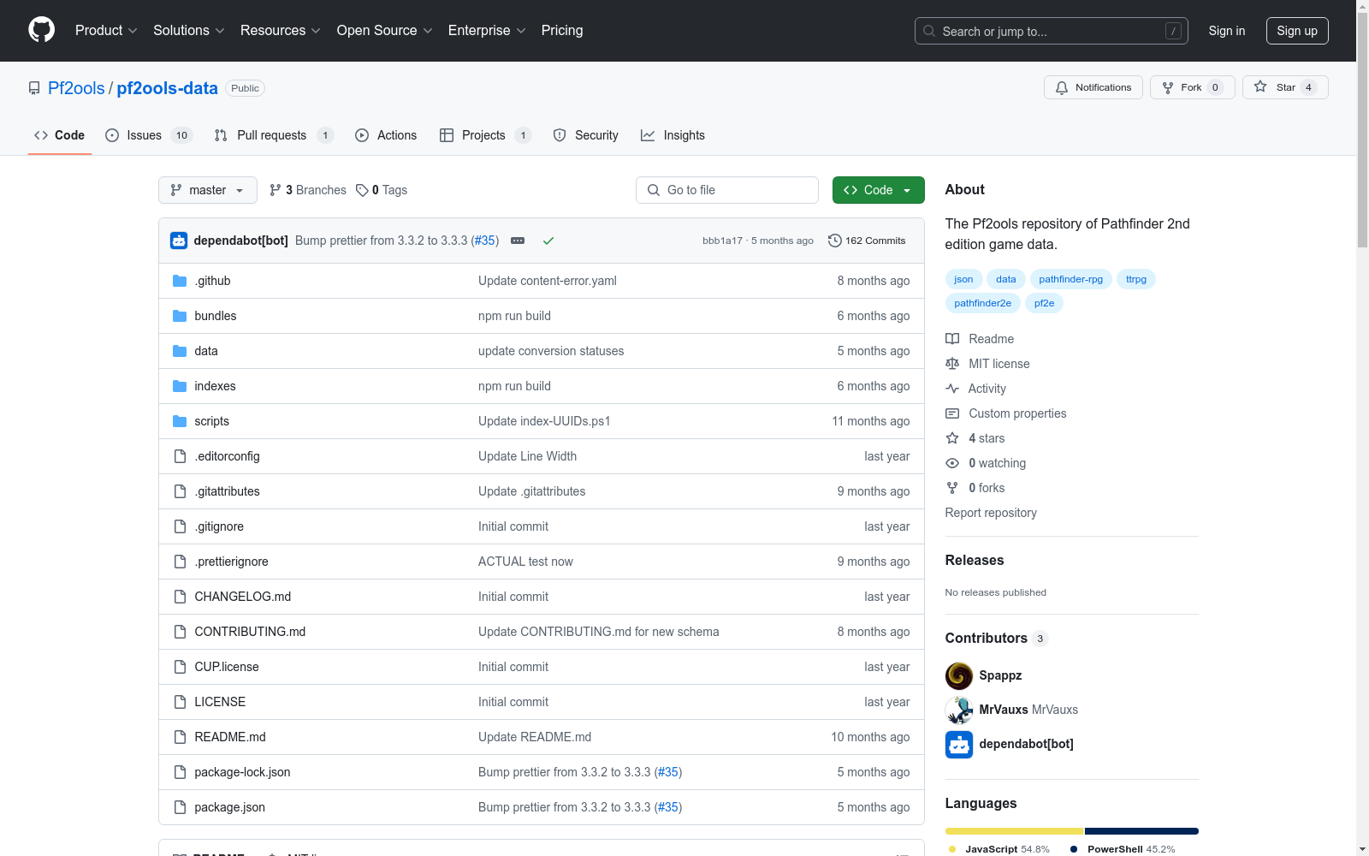Viewport: 1369px width, 856px height.
Task: Click the Go to file input
Action: coord(727,190)
